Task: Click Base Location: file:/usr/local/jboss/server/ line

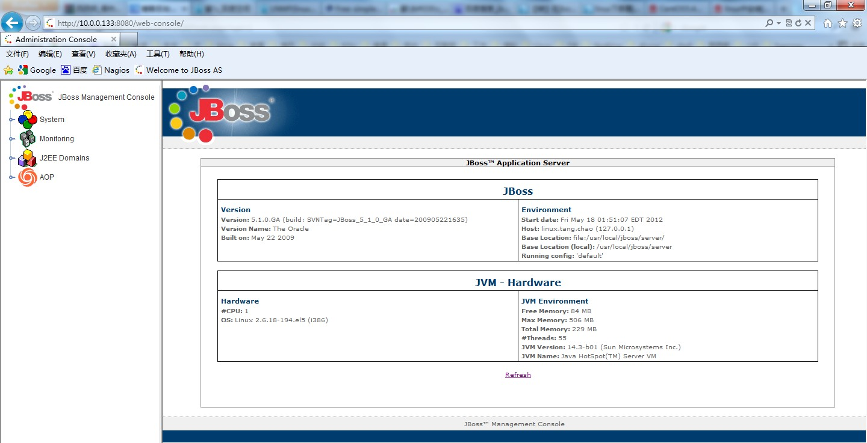Action: [x=593, y=237]
